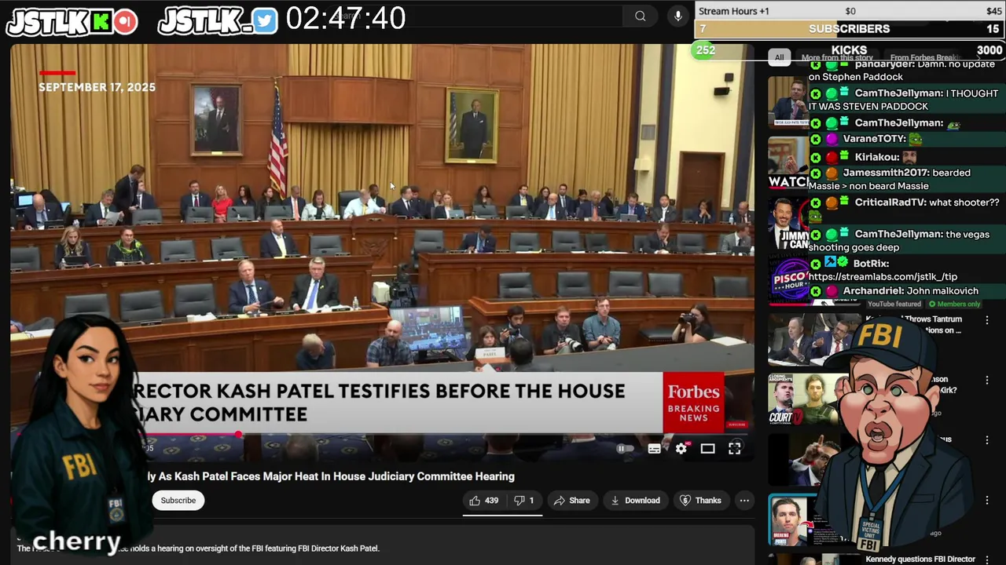This screenshot has height=565, width=1006.
Task: Open the Court TV thumbnail video
Action: coord(803,400)
